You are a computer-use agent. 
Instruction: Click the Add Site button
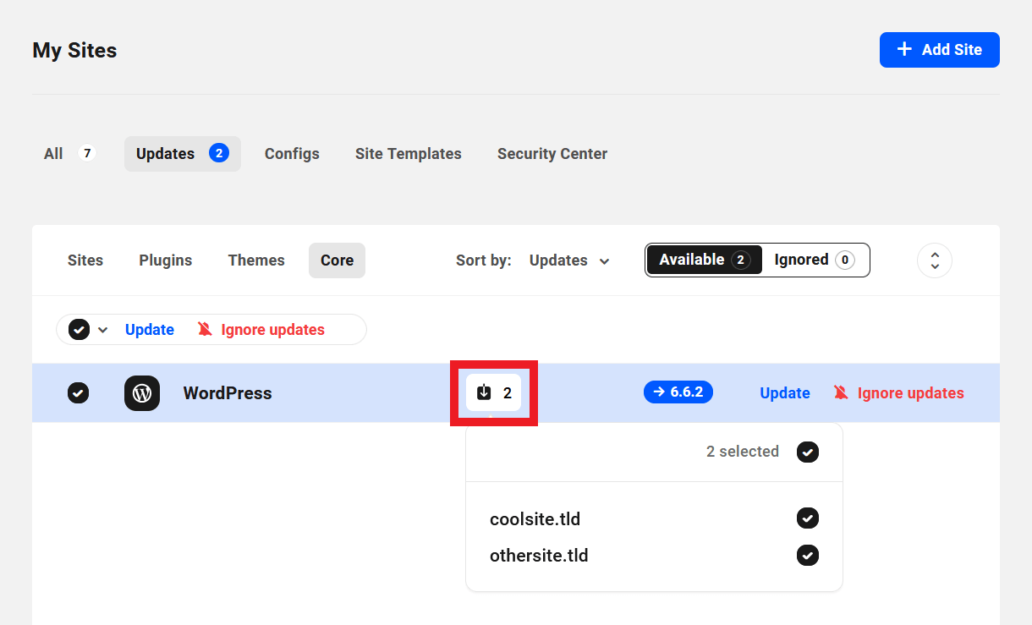pos(940,50)
